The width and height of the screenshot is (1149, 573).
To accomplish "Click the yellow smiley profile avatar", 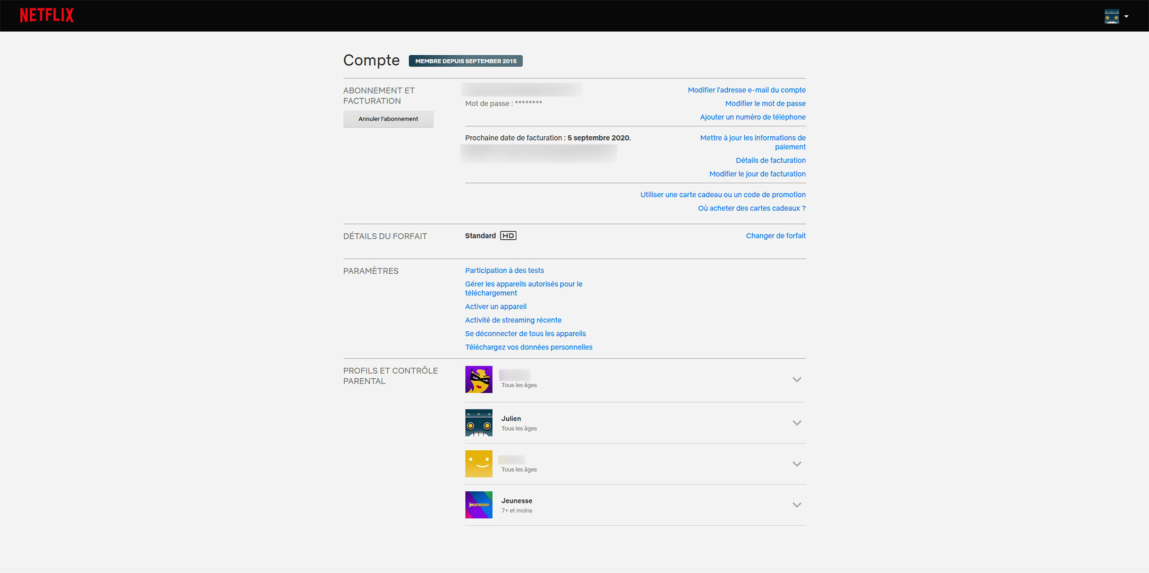I will coord(479,464).
